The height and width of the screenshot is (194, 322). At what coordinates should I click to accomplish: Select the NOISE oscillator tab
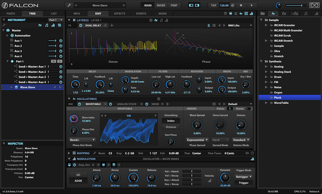point(155,104)
